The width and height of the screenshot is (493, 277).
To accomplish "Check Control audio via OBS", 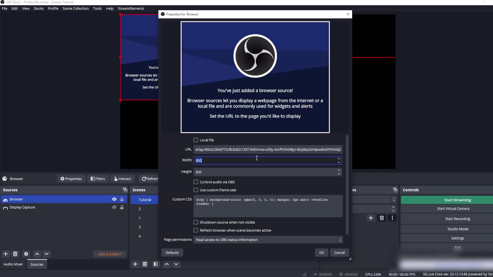I will 196,182.
